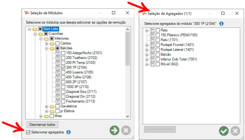Select Inferior Dob Total (7001) label
The image size is (245, 140).
click(x=179, y=59)
